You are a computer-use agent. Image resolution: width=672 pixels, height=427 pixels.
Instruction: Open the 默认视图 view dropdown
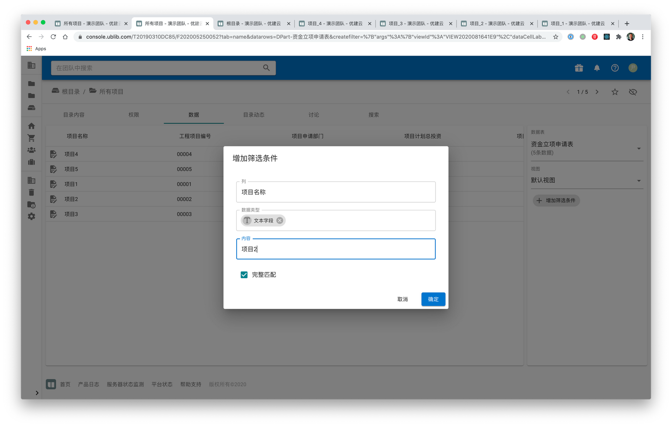[x=639, y=181]
